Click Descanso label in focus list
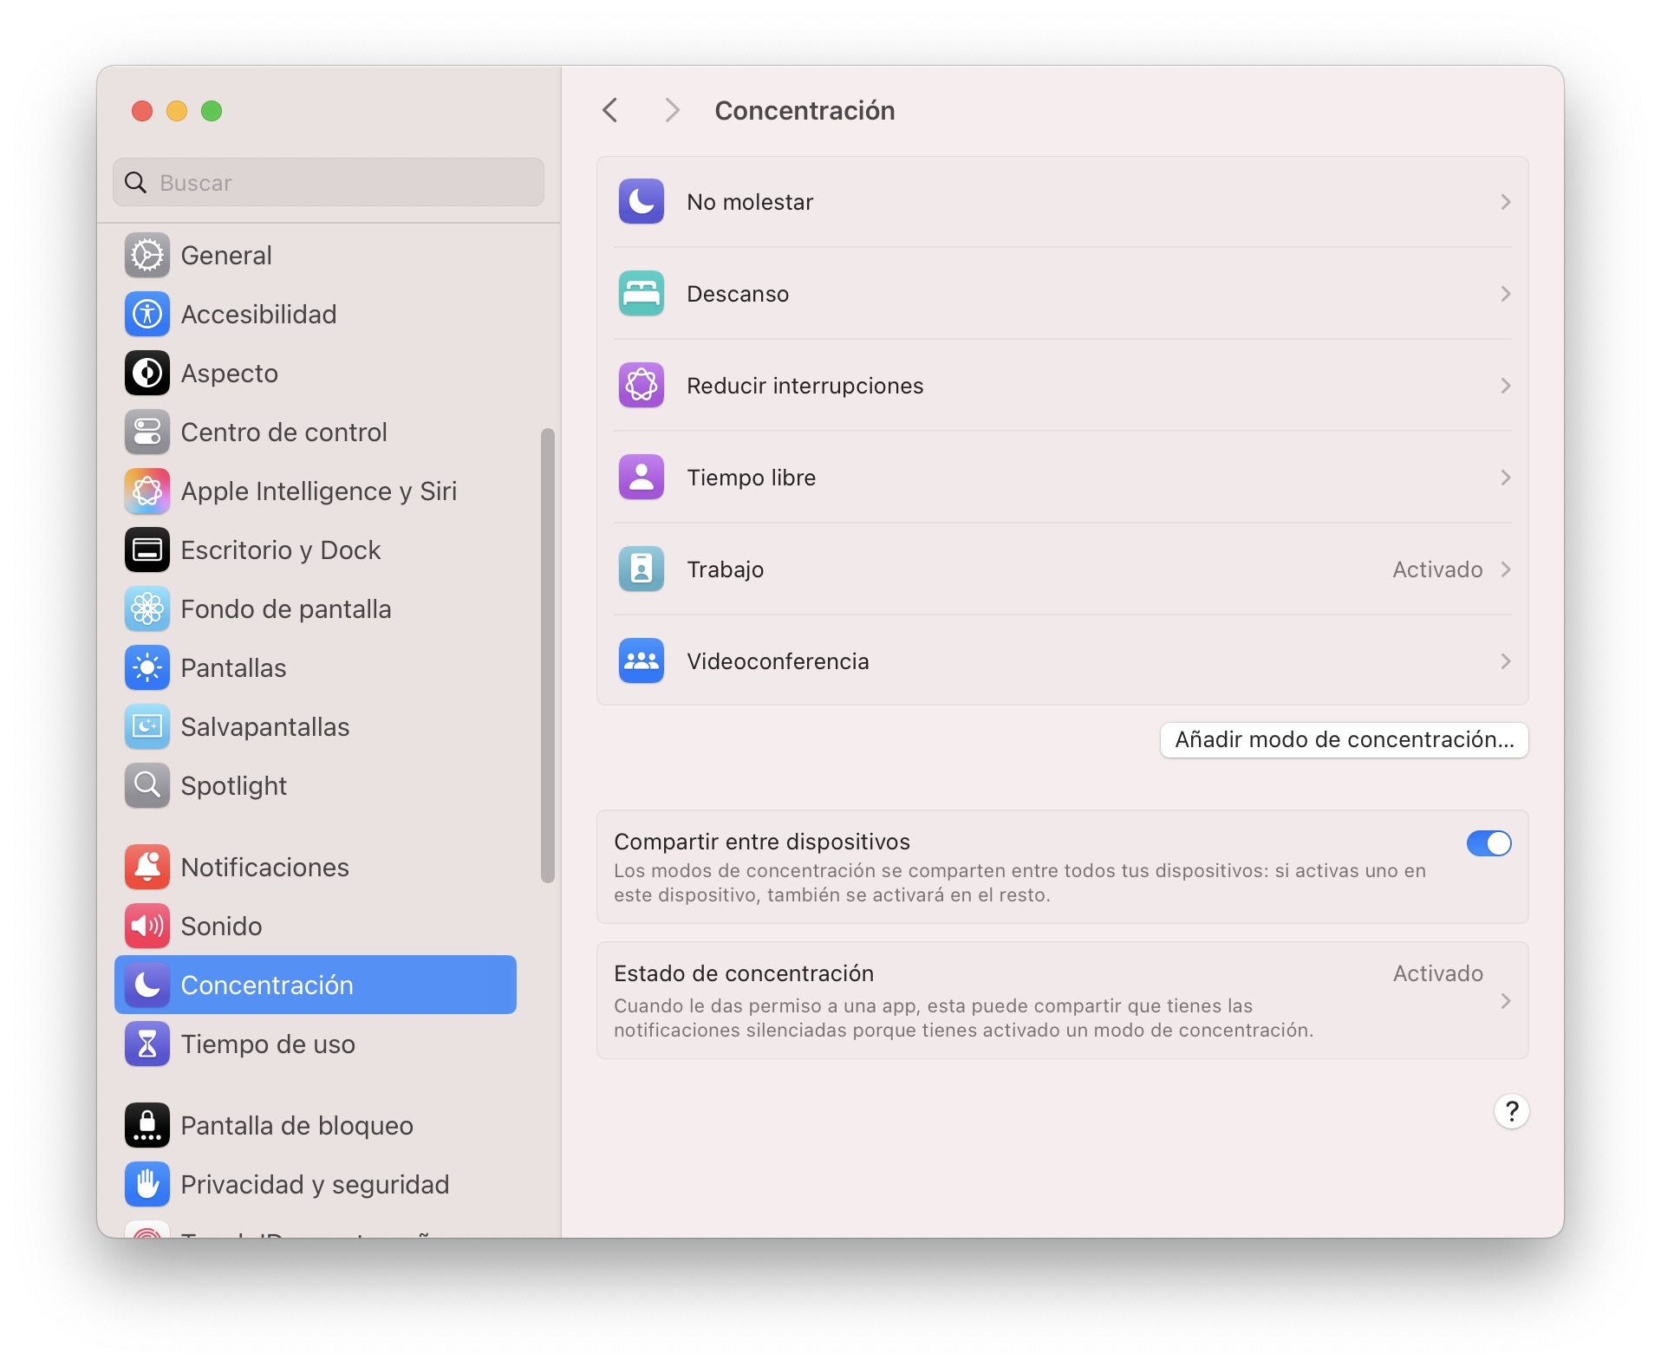This screenshot has width=1661, height=1366. 738,294
